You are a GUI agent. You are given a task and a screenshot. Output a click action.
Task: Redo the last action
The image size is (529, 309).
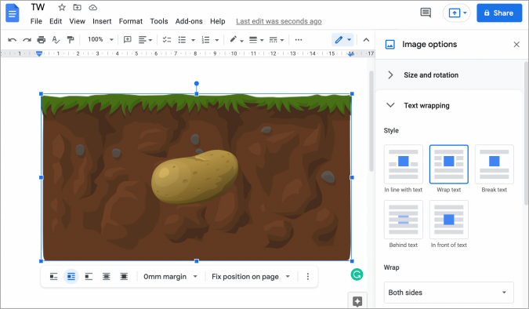point(27,40)
